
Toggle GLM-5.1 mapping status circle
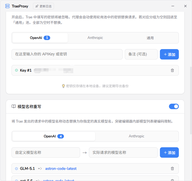click(16, 169)
